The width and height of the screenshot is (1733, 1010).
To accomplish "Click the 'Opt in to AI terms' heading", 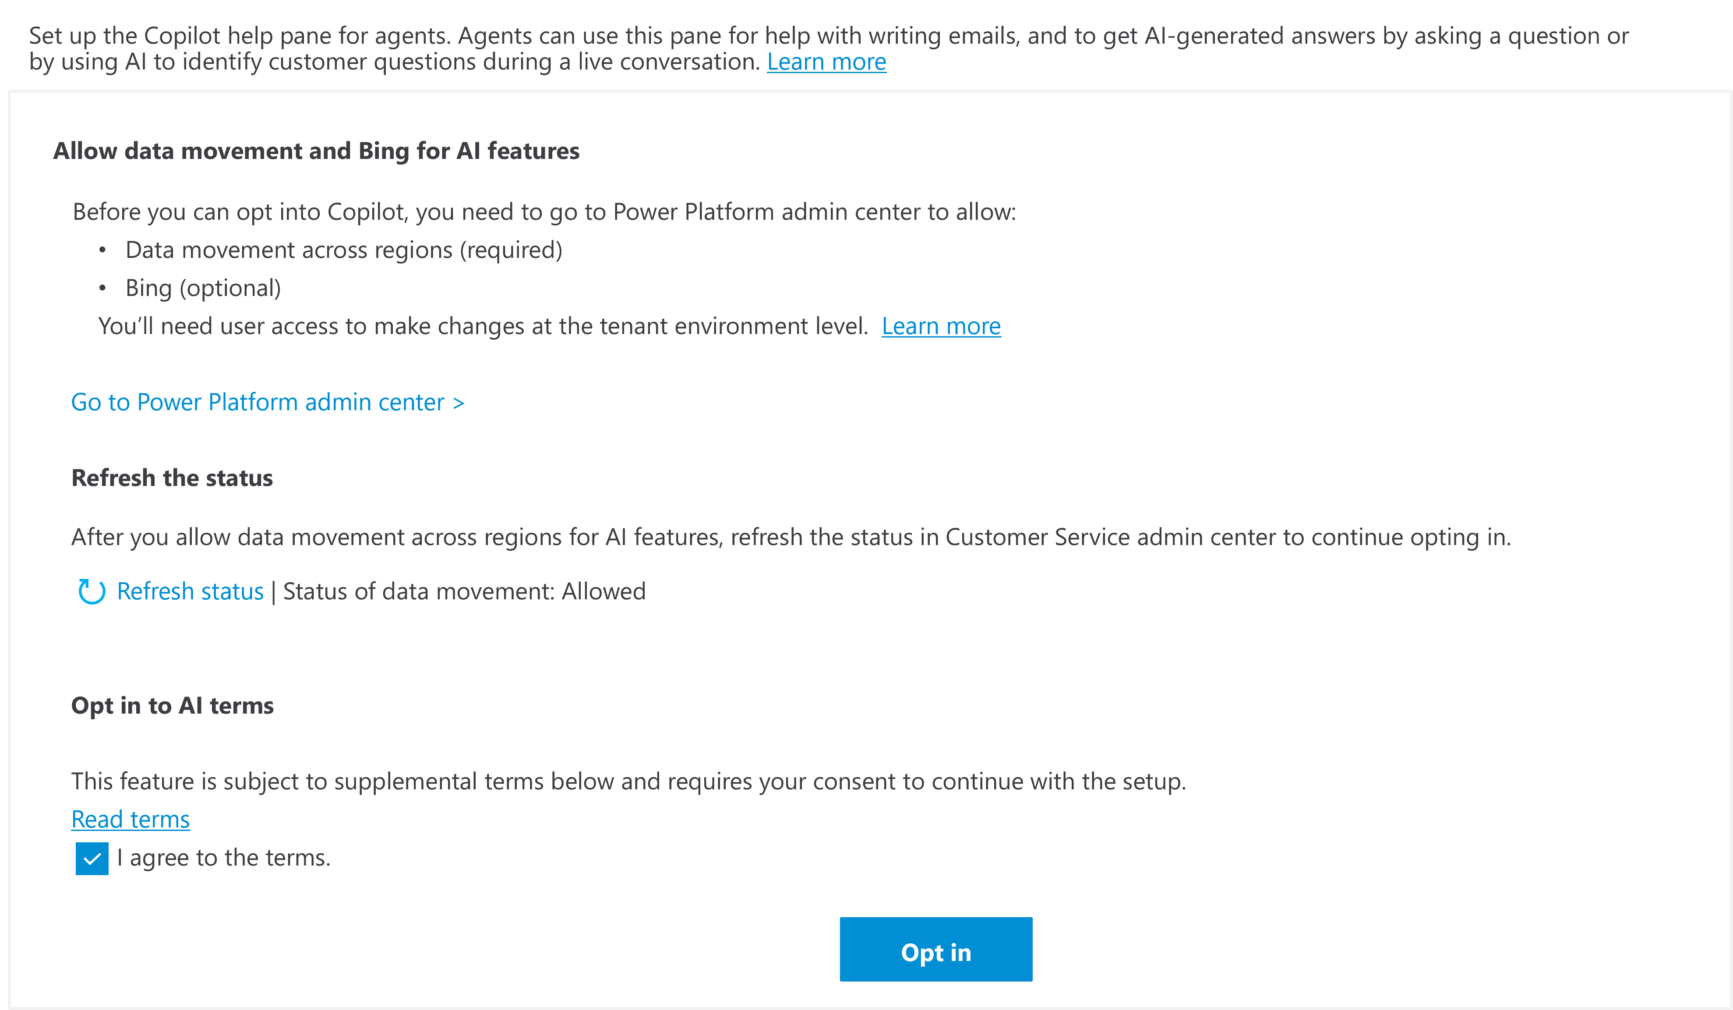I will [173, 705].
